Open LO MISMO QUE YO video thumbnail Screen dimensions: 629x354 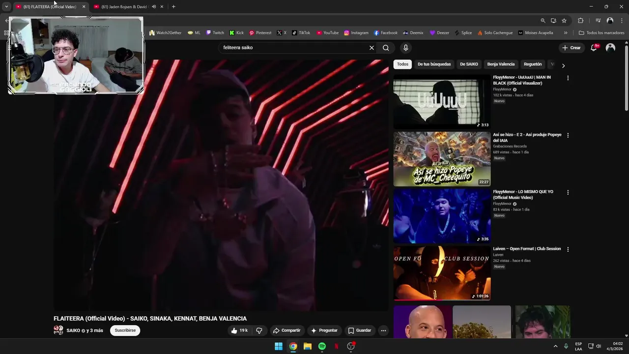(x=442, y=216)
